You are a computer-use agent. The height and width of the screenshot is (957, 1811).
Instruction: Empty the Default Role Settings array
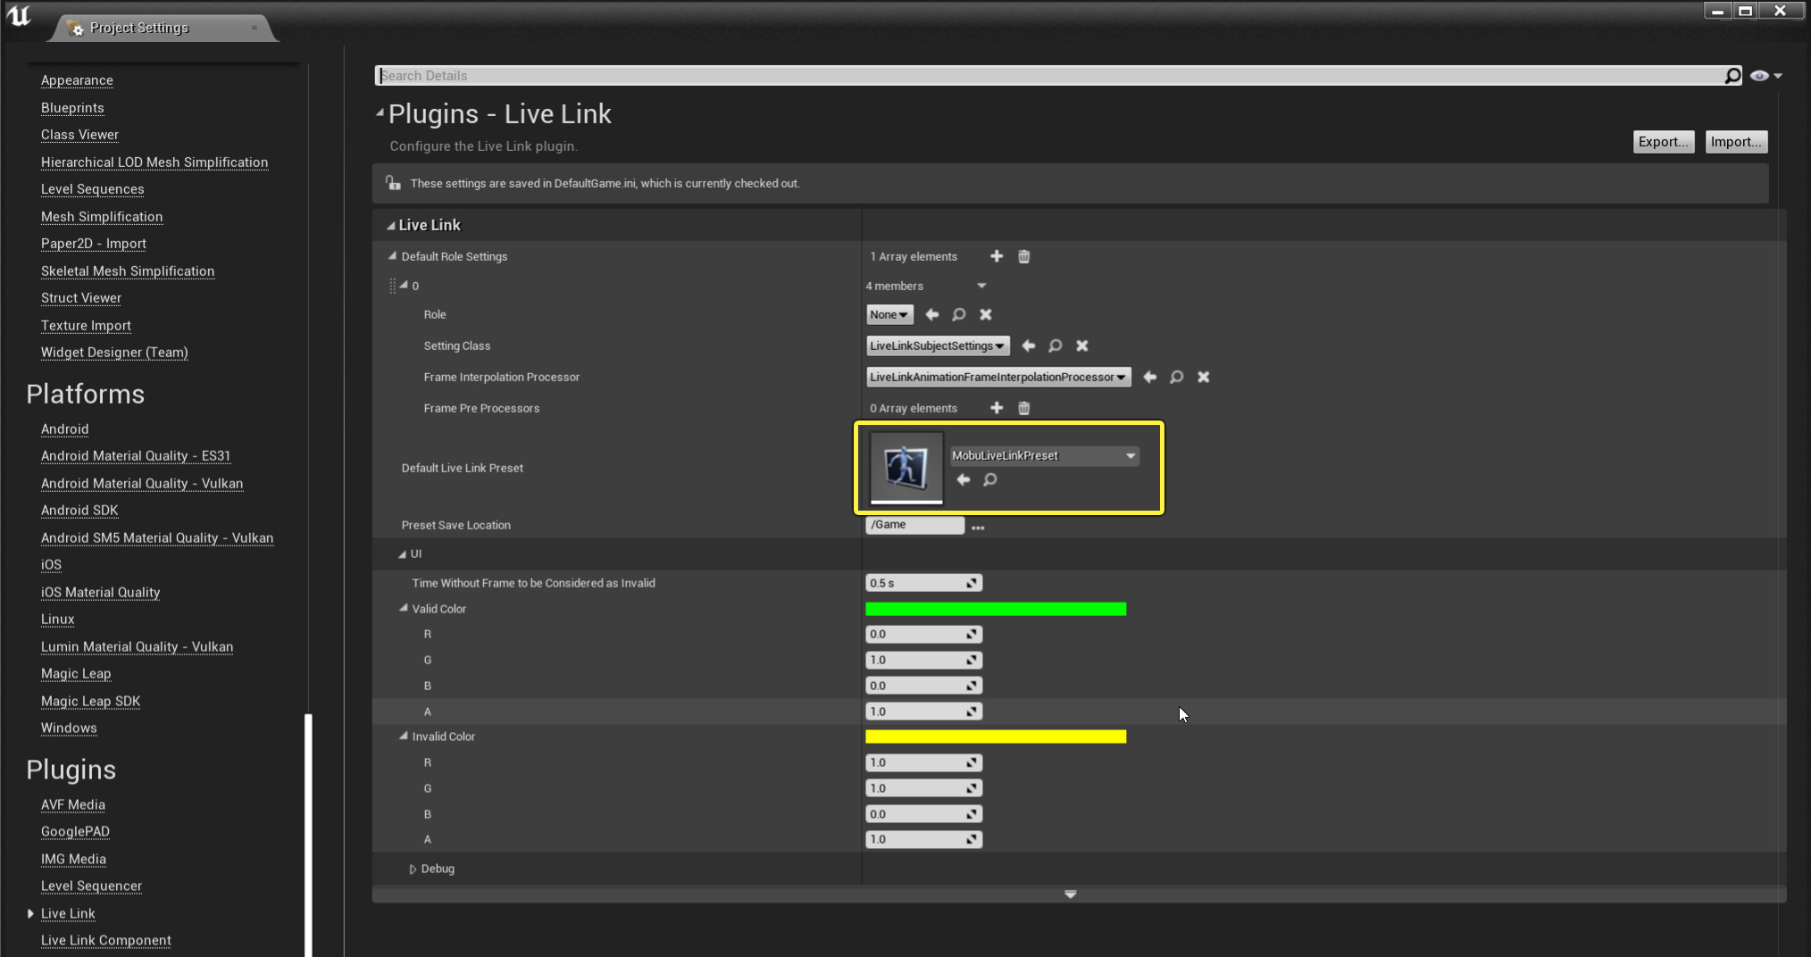[1024, 256]
